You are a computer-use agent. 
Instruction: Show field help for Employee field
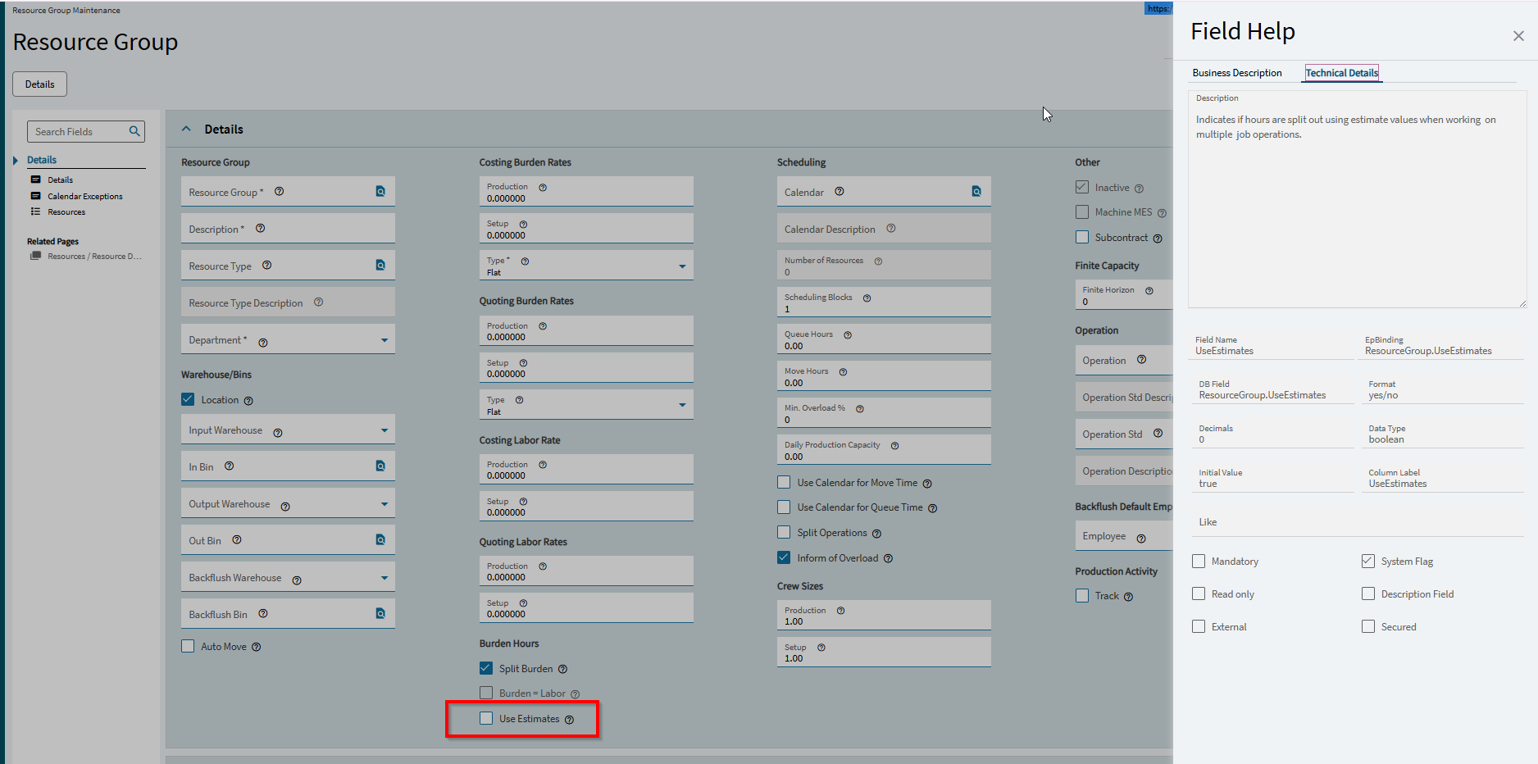point(1141,539)
